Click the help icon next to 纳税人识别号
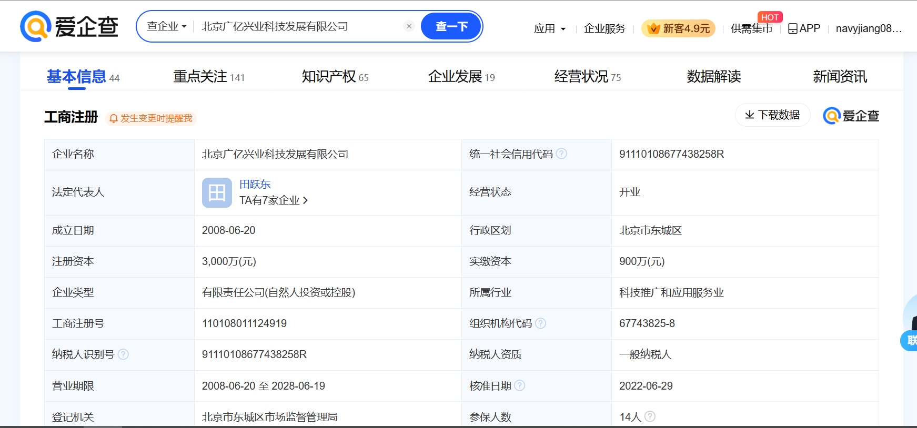Image resolution: width=917 pixels, height=428 pixels. point(123,354)
